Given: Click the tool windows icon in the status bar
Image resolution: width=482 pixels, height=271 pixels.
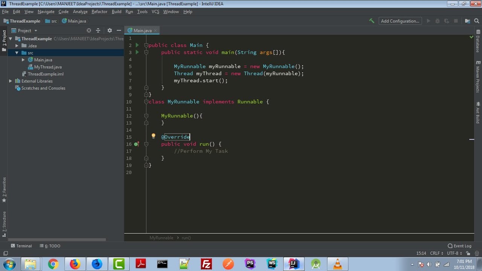Looking at the screenshot, I should click(x=5, y=253).
